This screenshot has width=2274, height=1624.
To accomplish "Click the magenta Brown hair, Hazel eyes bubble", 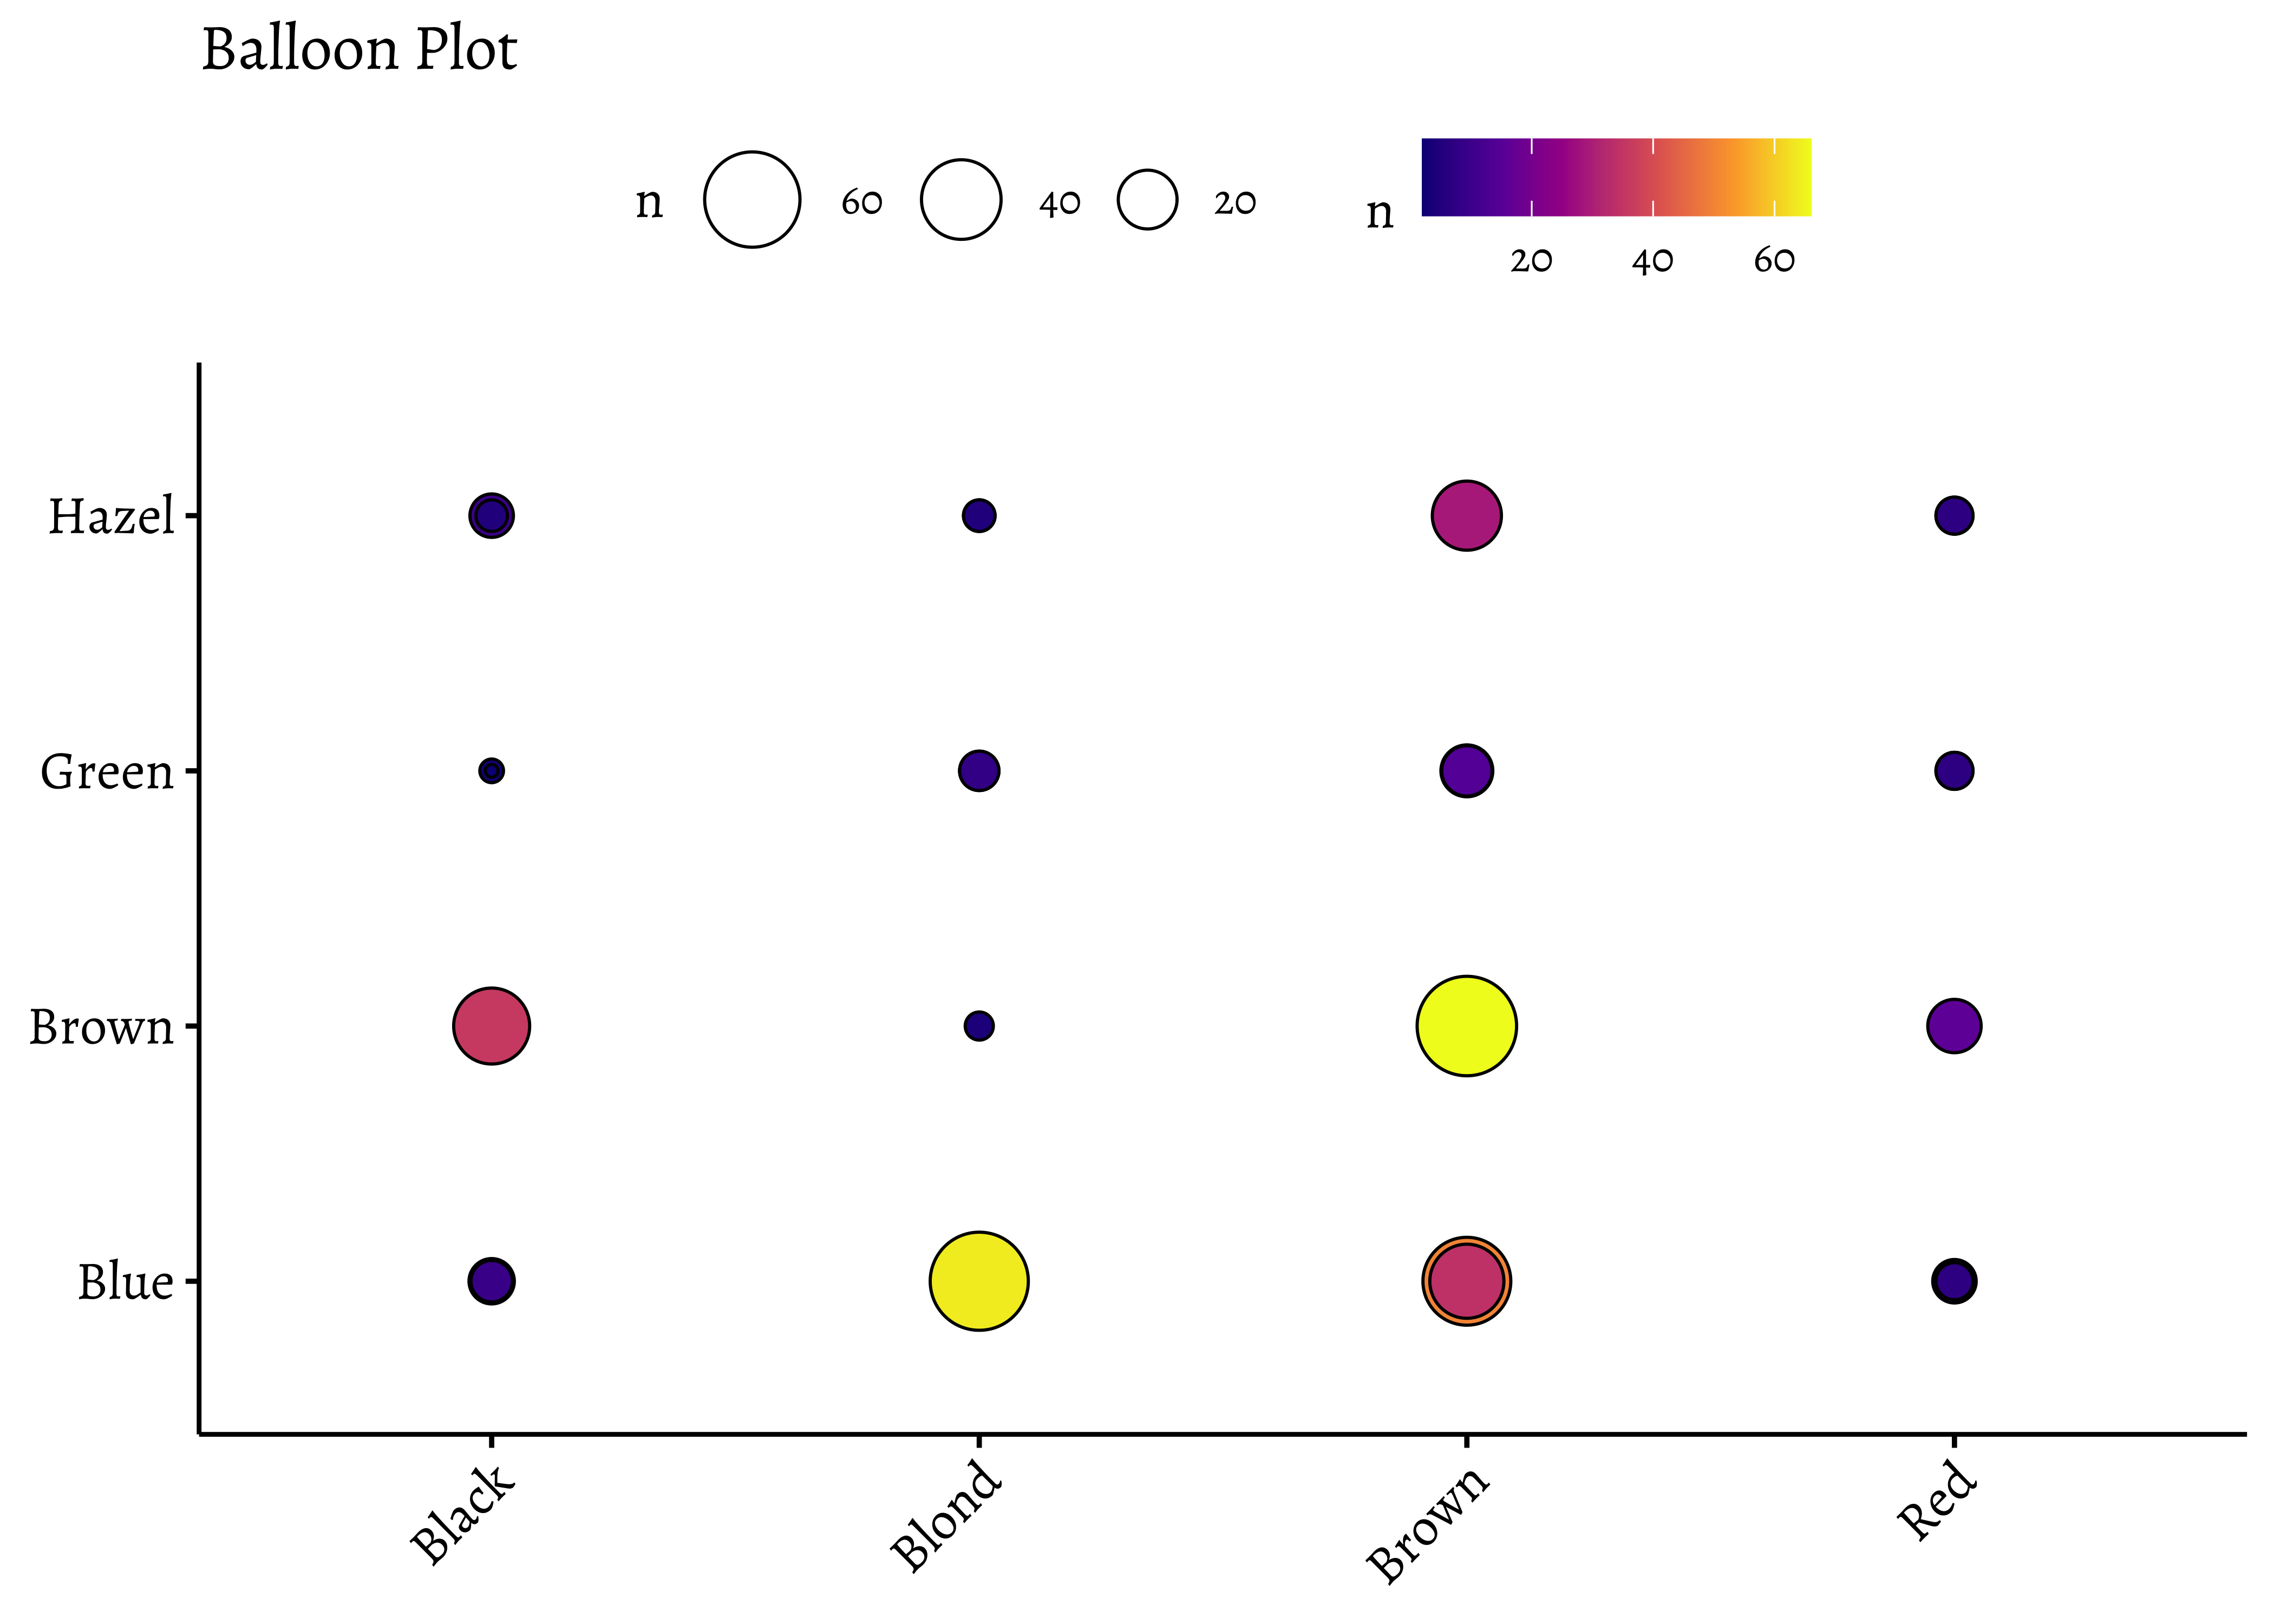I will (1466, 516).
